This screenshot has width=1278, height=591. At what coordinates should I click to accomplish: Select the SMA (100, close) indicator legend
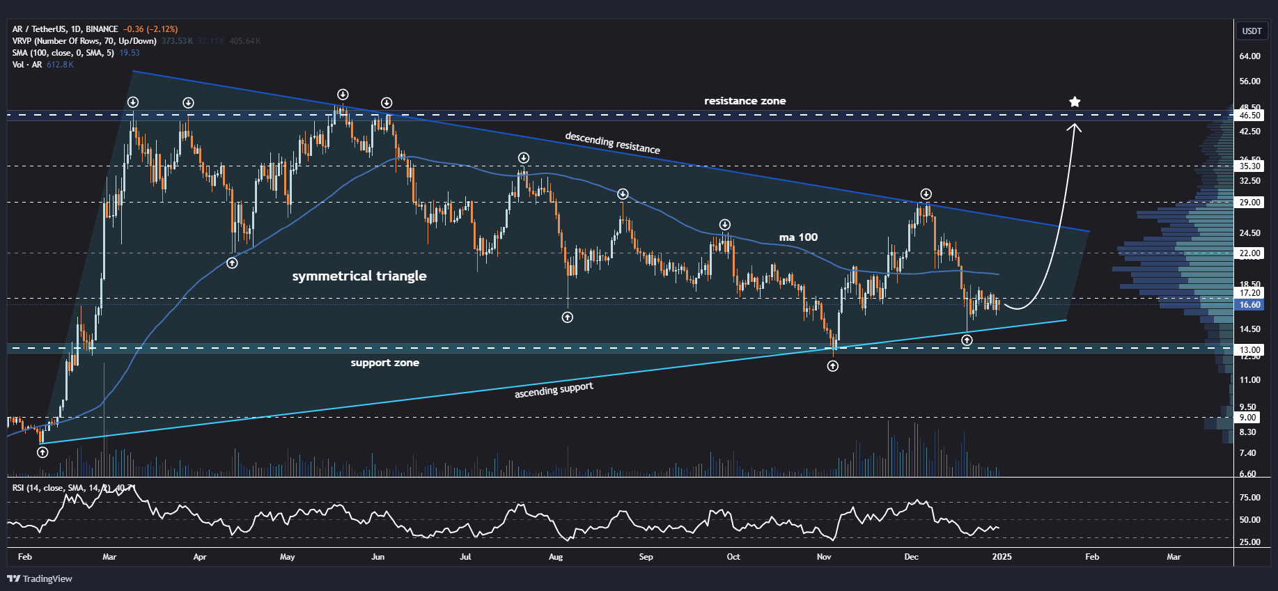63,53
